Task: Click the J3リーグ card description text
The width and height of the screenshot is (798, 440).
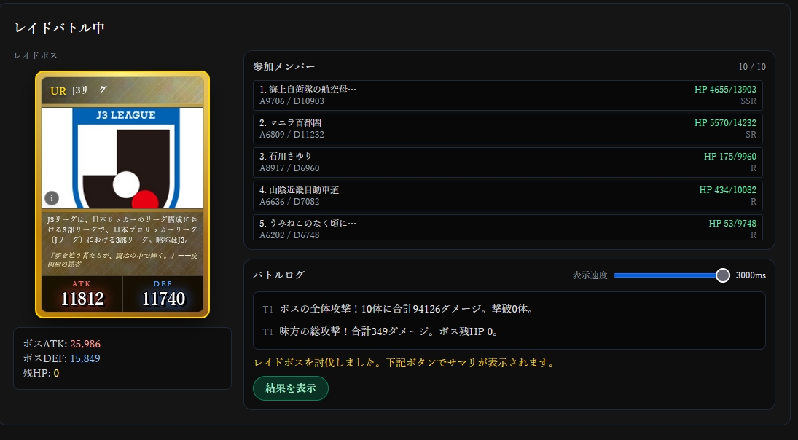Action: pyautogui.click(x=122, y=229)
